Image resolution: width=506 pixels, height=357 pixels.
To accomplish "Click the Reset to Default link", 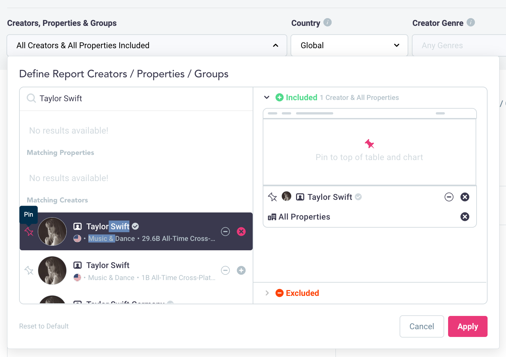I will pyautogui.click(x=44, y=326).
